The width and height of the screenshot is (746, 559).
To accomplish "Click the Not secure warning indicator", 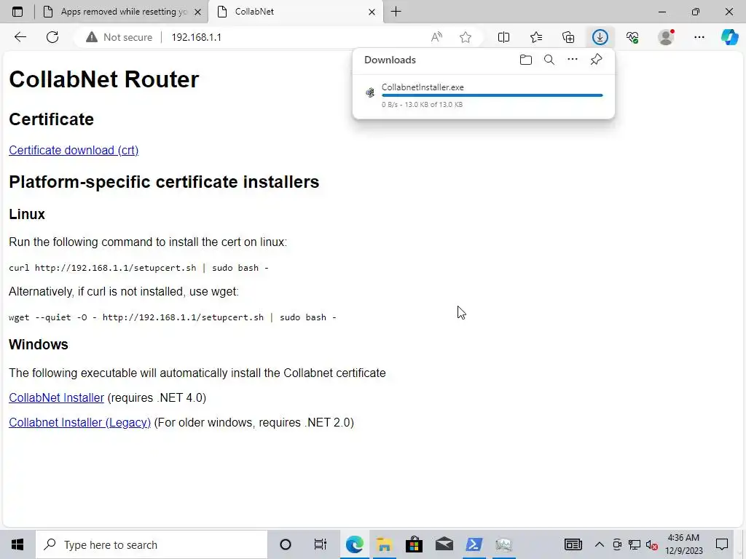I will tap(119, 37).
